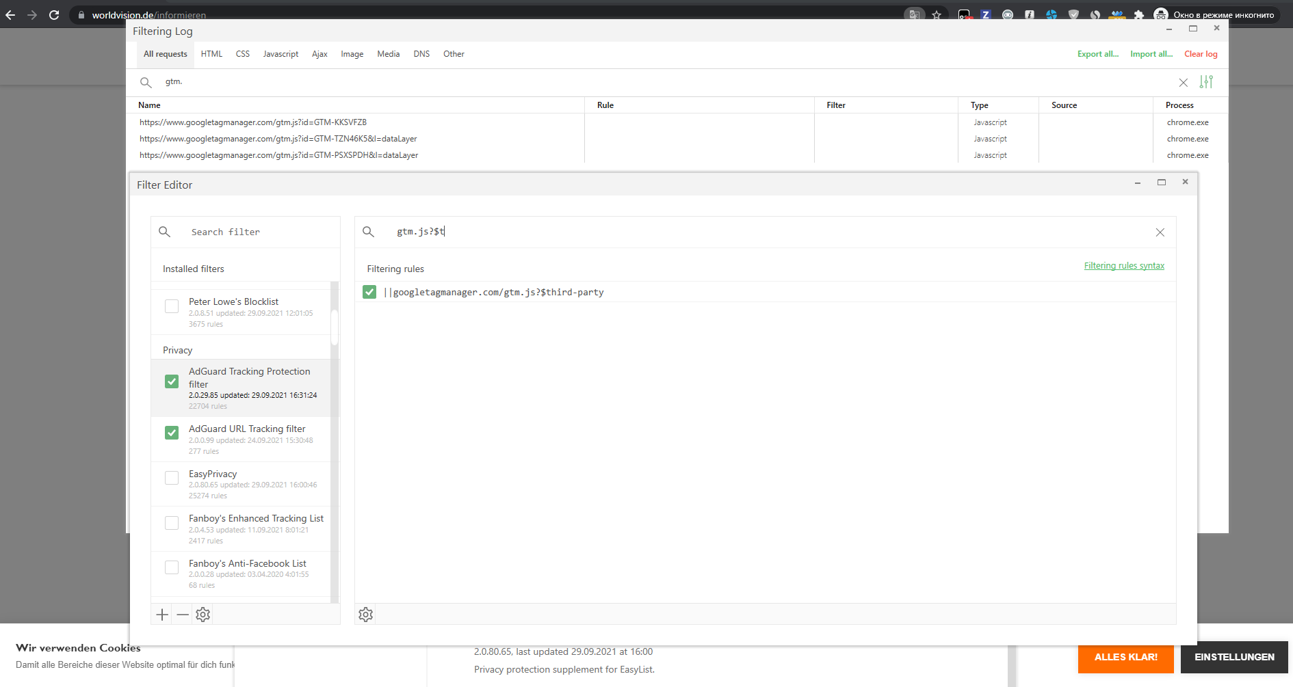Screen dimensions: 1293x687
Task: Clear the gtm.js?$t rule search
Action: click(x=1160, y=232)
